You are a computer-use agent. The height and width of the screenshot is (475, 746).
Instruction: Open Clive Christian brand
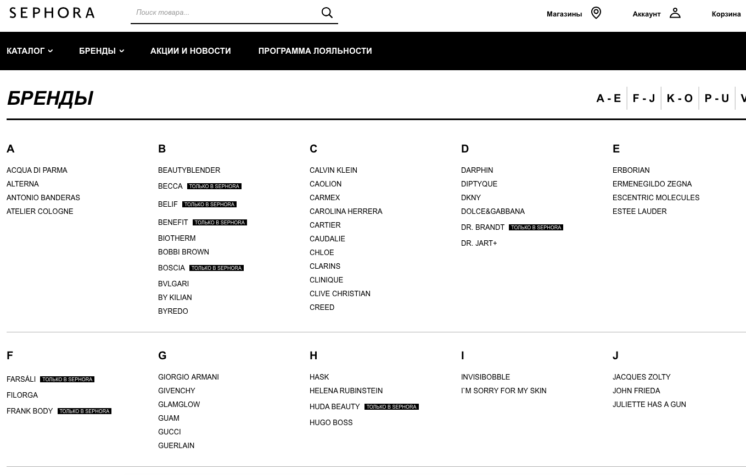tap(340, 294)
